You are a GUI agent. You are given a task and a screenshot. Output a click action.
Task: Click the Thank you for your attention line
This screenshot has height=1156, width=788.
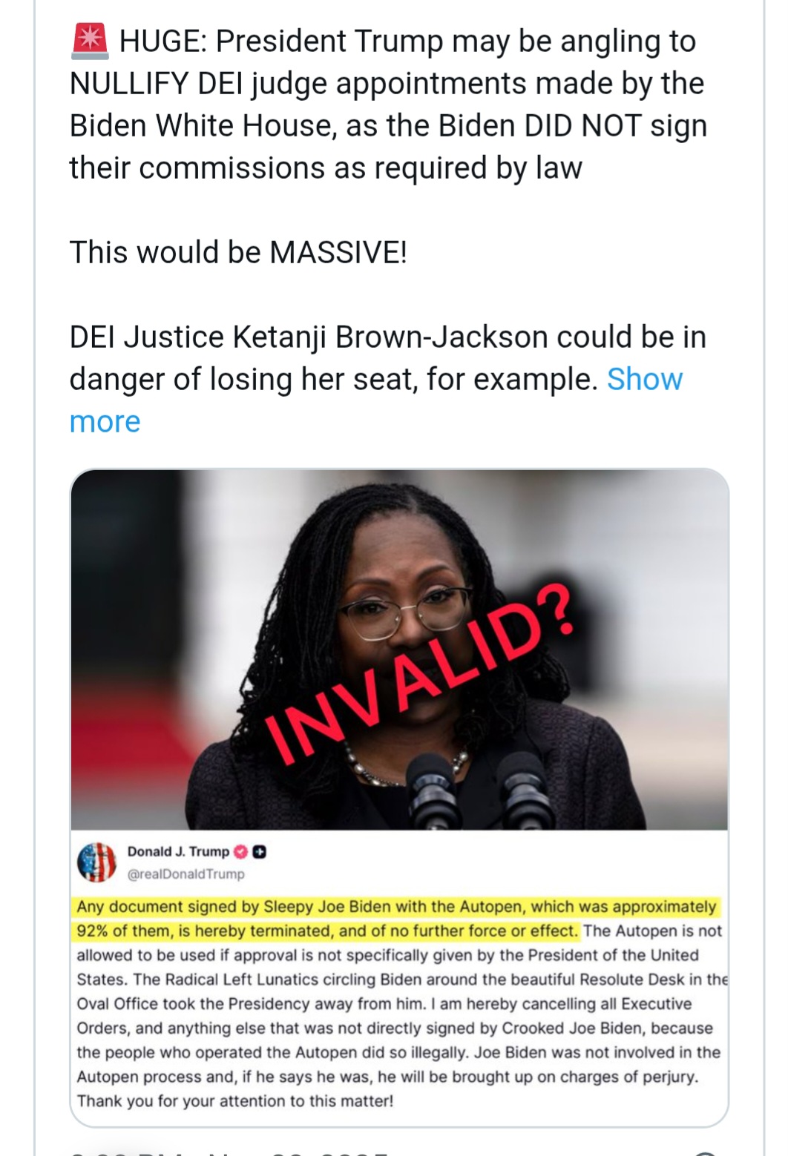pyautogui.click(x=235, y=1101)
